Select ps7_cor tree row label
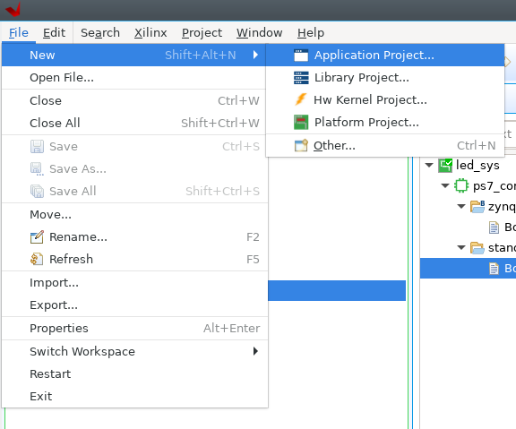516x429 pixels. click(x=494, y=186)
